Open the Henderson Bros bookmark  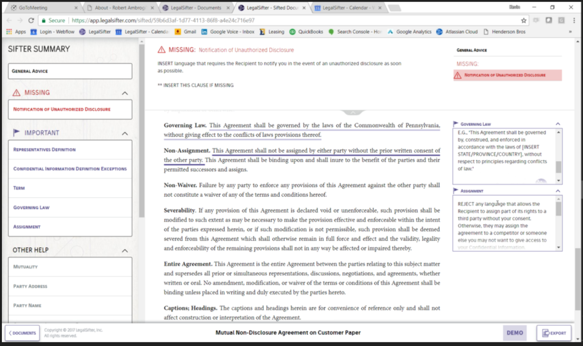[x=504, y=32]
